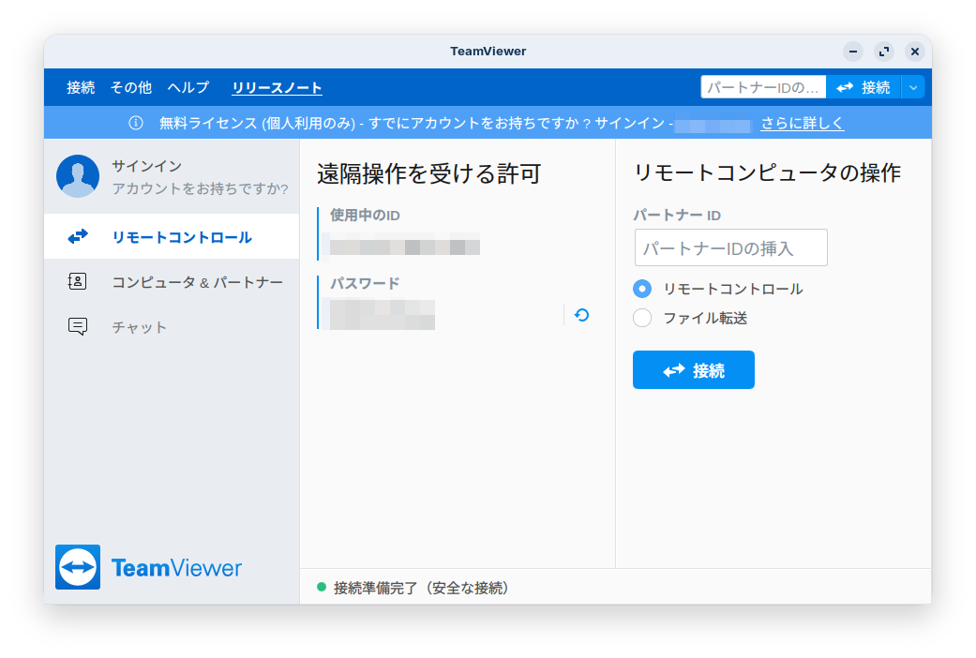Select the リモートコントロール radio button
Image resolution: width=976 pixels, height=658 pixels.
point(642,289)
